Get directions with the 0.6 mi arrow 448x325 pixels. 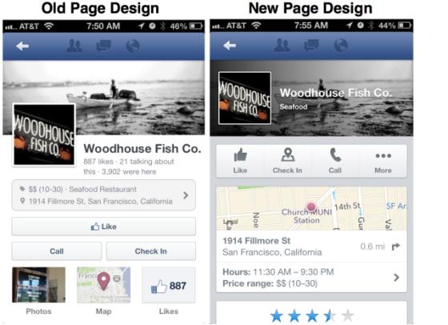(396, 247)
